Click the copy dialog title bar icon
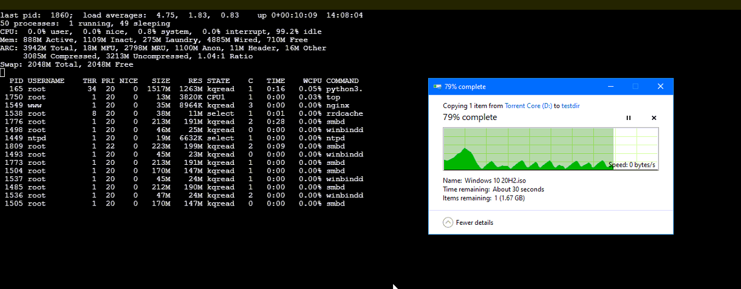The width and height of the screenshot is (741, 289). [437, 87]
